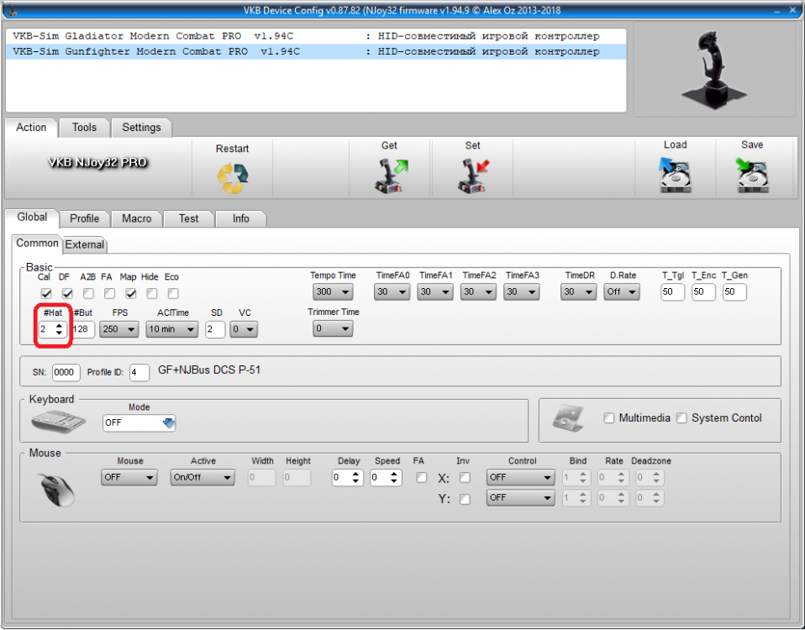Switch to the Action tab
This screenshot has width=805, height=630.
point(31,127)
